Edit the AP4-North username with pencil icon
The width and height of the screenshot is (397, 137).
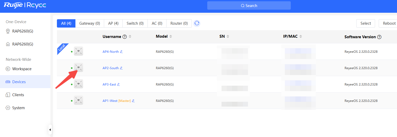tap(121, 52)
